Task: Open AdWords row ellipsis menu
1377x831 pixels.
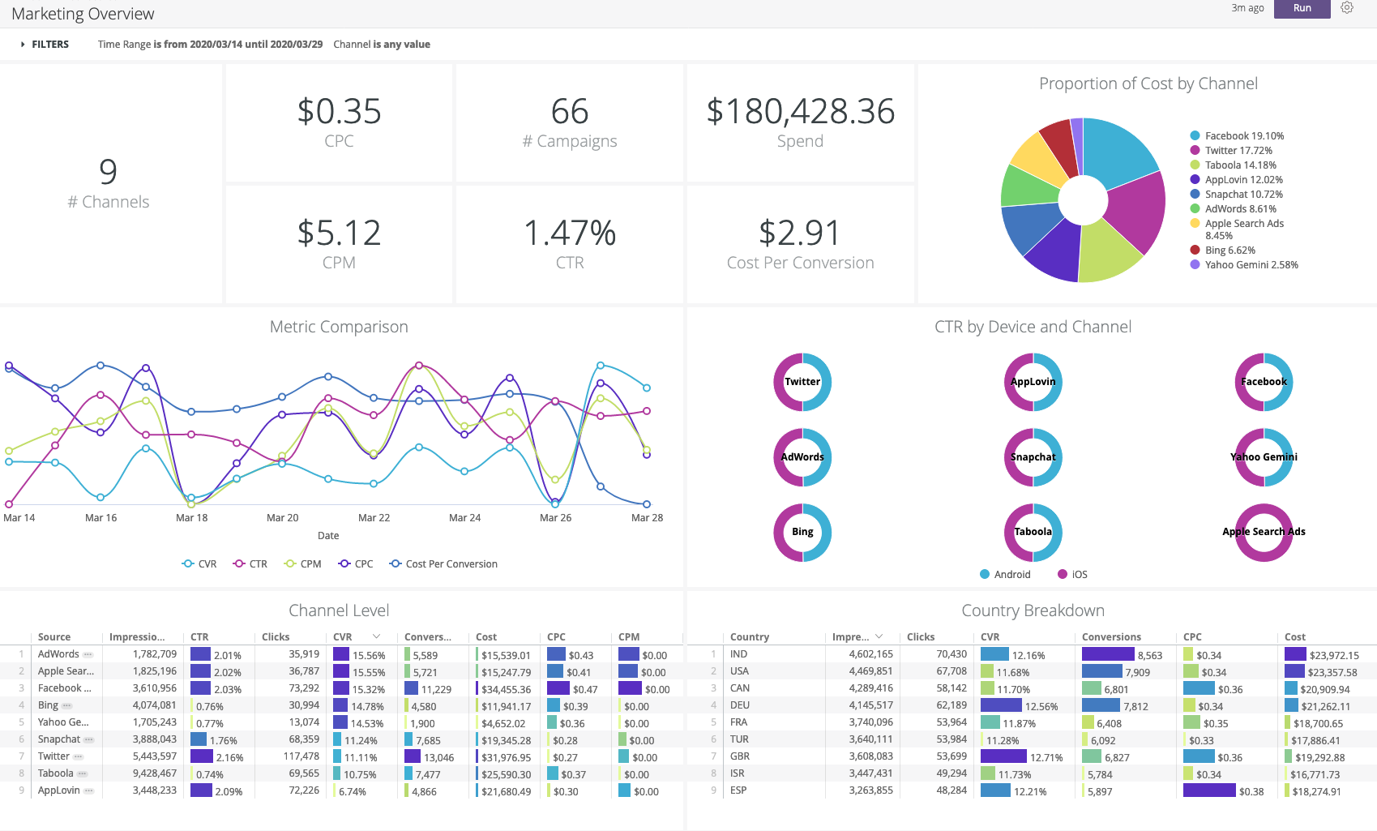Action: [x=88, y=655]
